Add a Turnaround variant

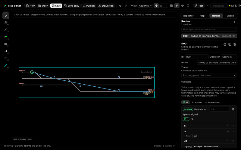coord(213,102)
